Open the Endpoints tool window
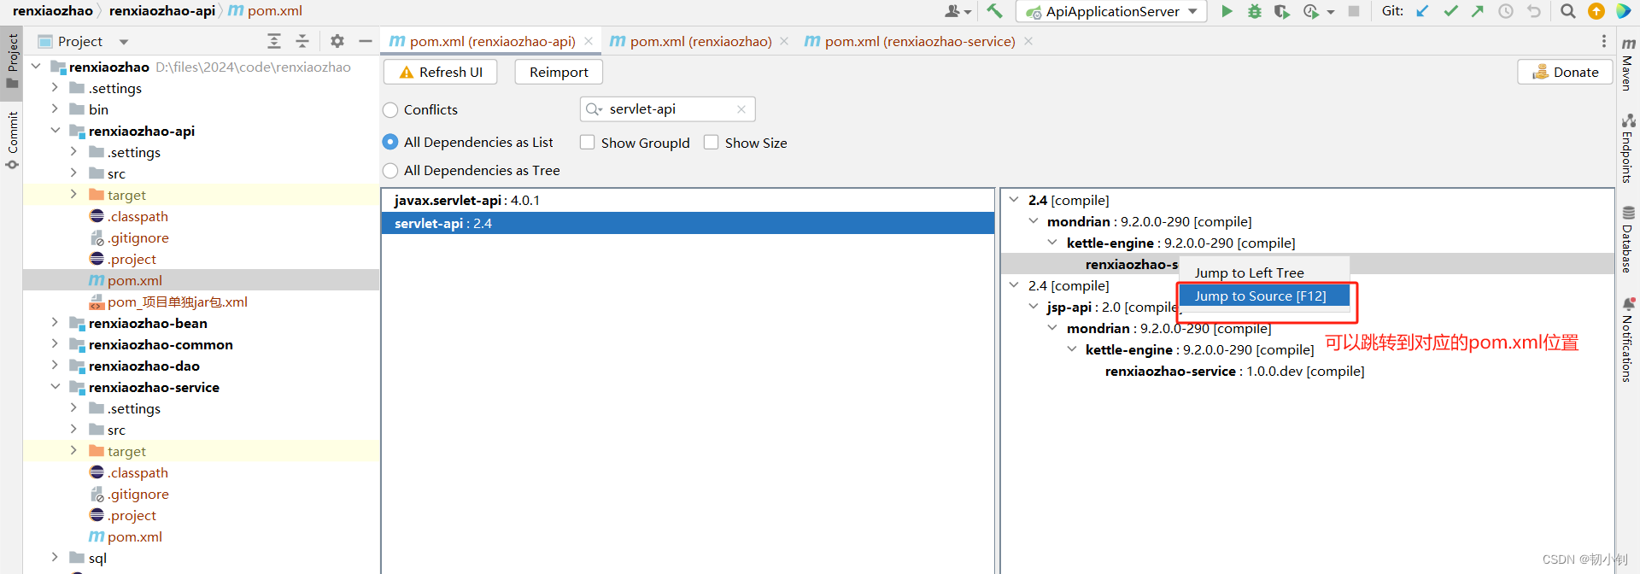Viewport: 1640px width, 574px height. pyautogui.click(x=1628, y=149)
